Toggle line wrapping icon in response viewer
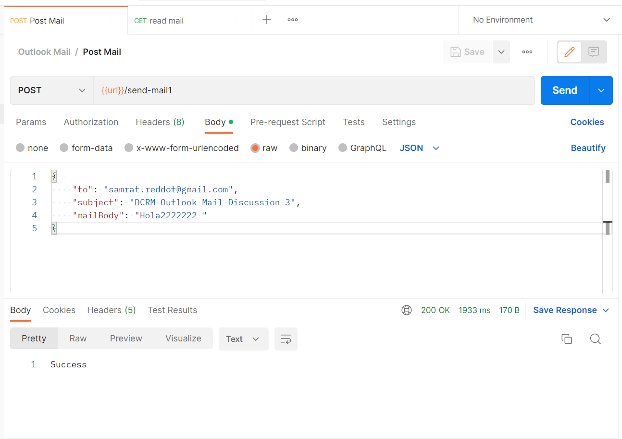This screenshot has height=439, width=622. 286,339
